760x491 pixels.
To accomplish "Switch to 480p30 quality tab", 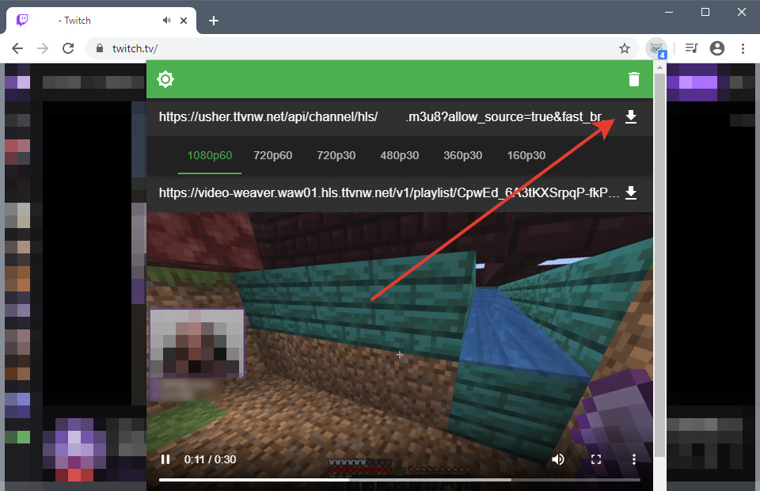I will (399, 155).
